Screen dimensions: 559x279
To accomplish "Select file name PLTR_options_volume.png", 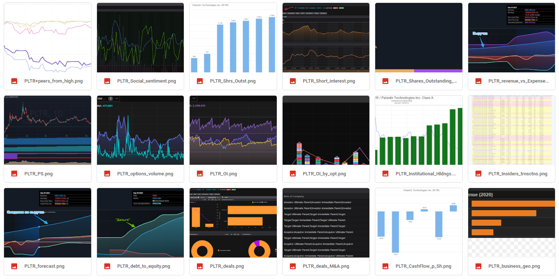I will pos(145,174).
